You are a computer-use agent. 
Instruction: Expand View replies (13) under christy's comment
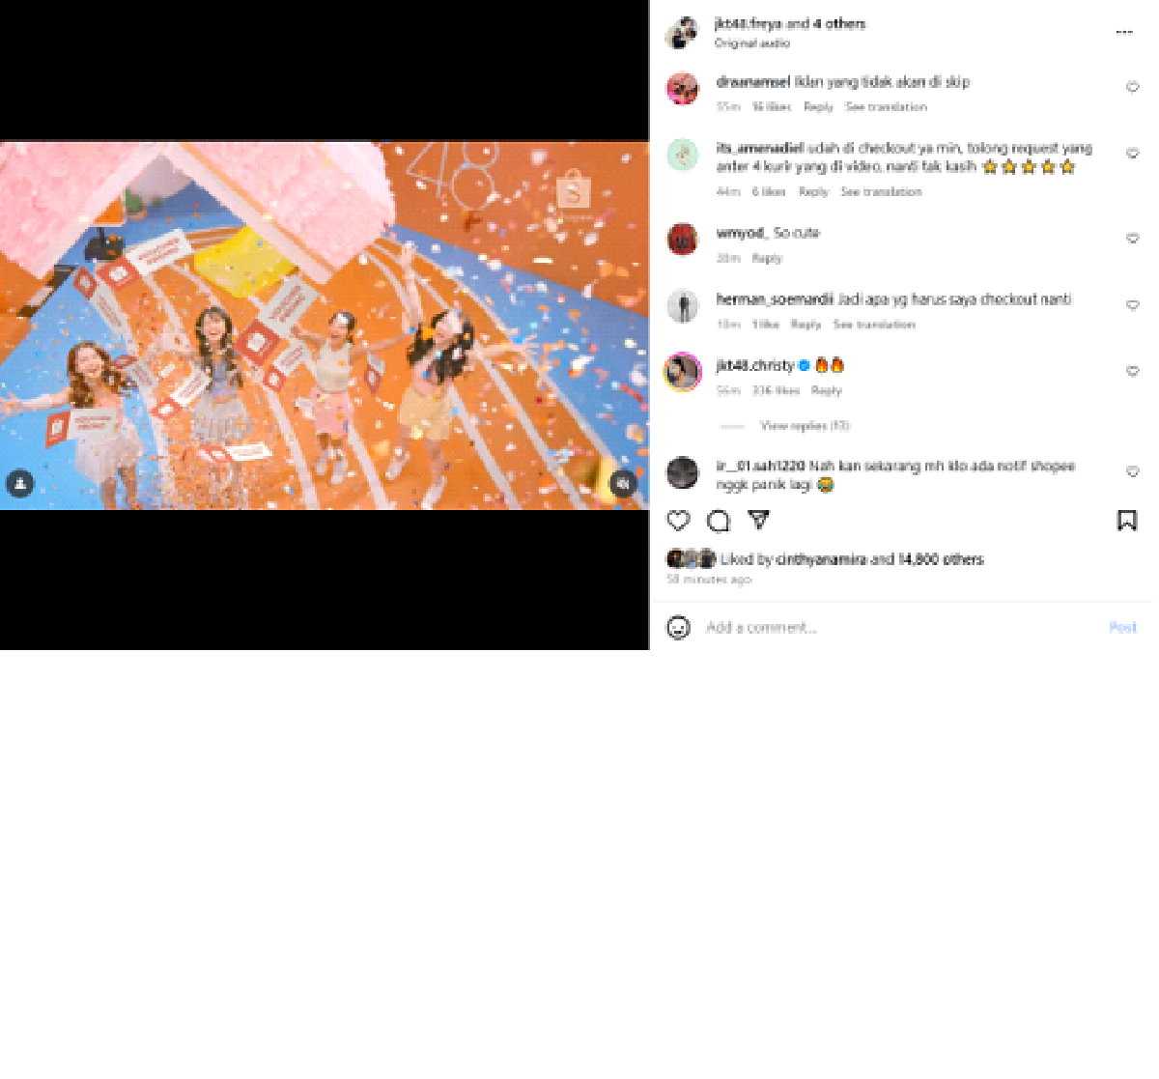[805, 426]
